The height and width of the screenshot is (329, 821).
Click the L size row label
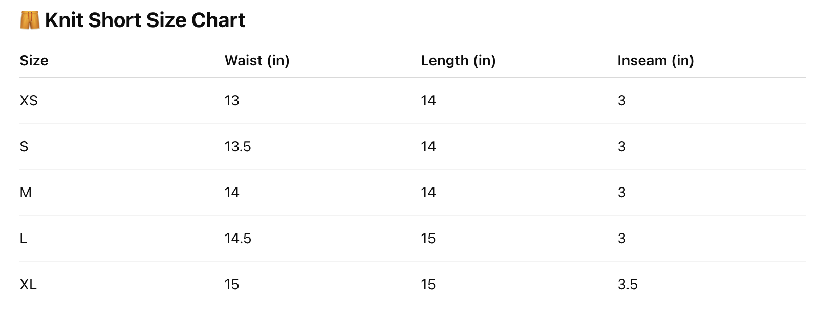click(23, 238)
